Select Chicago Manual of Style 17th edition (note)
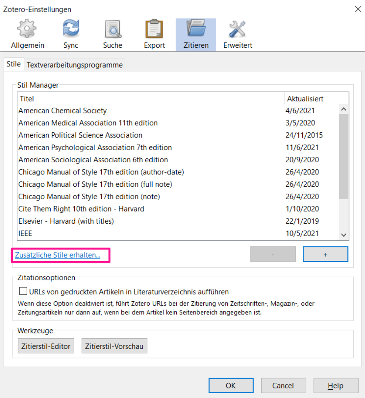Viewport: 365px width, 398px height. tap(178, 197)
